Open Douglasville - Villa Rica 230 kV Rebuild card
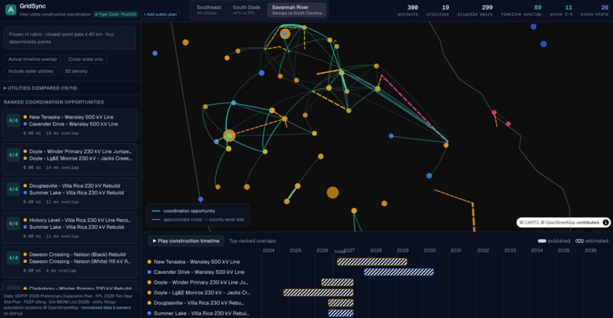Viewport: 613px width, 318px height. (70, 194)
